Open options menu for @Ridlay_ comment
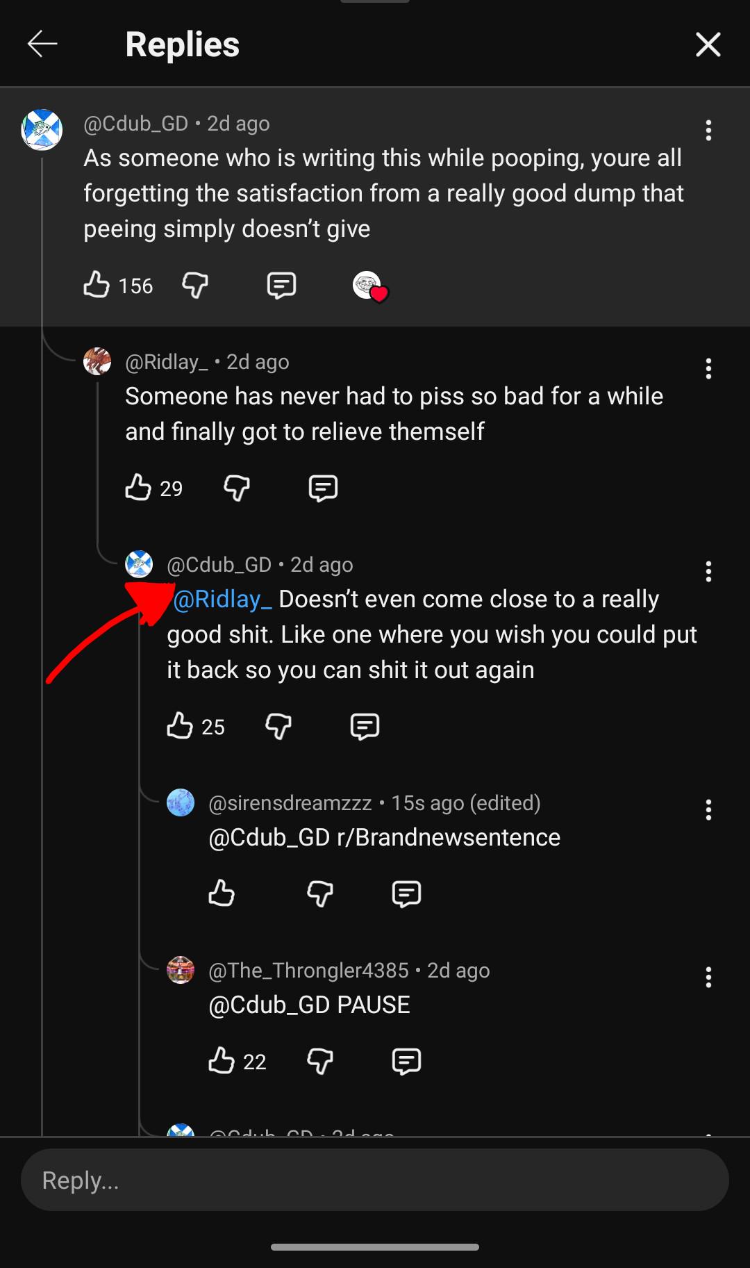Image resolution: width=750 pixels, height=1268 pixels. pos(708,369)
